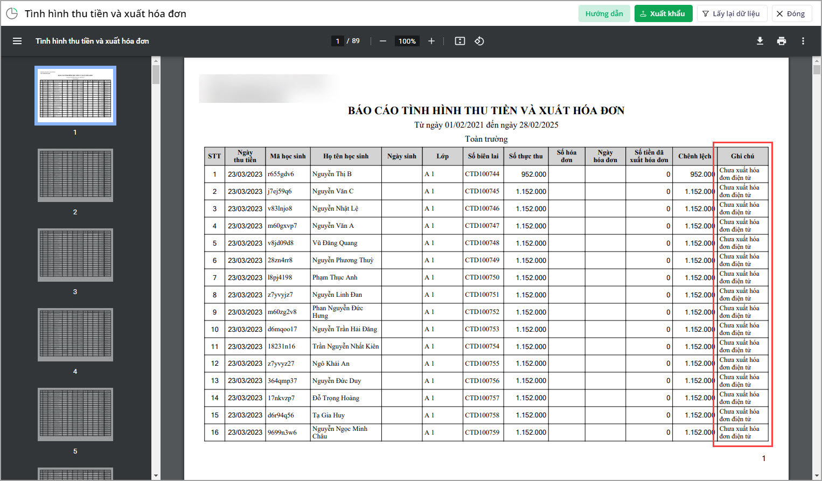Screen dimensions: 822x481
Task: Click the Số biên lai column header
Action: pos(483,156)
